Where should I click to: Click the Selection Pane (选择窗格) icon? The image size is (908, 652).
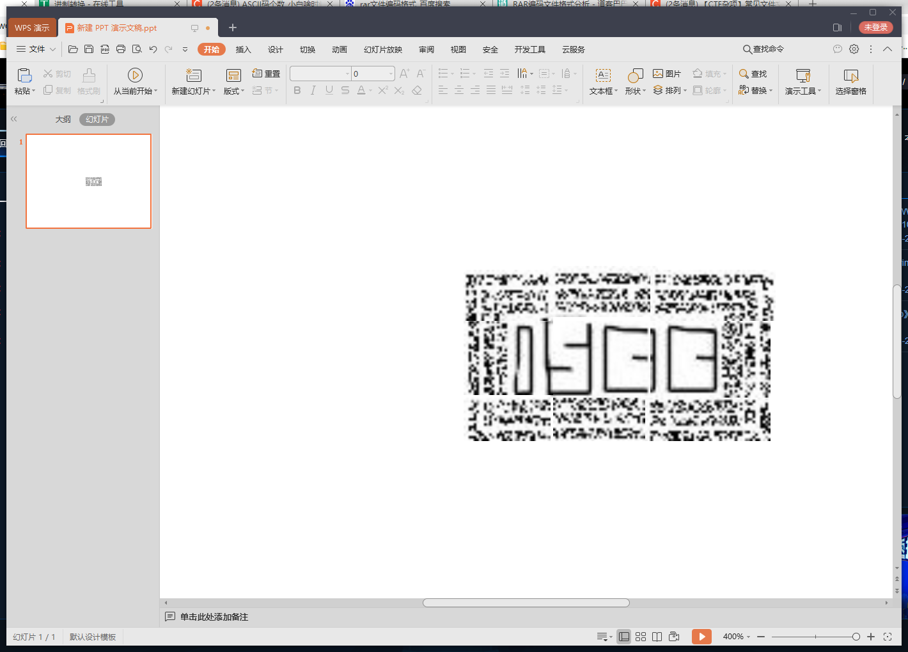(x=850, y=75)
